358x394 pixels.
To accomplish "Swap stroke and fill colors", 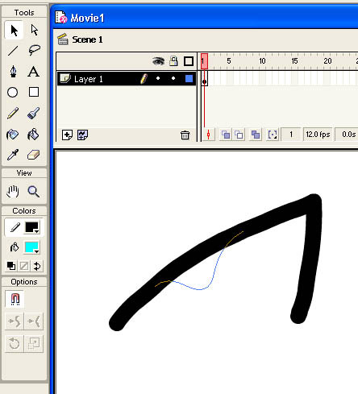I will [37, 266].
